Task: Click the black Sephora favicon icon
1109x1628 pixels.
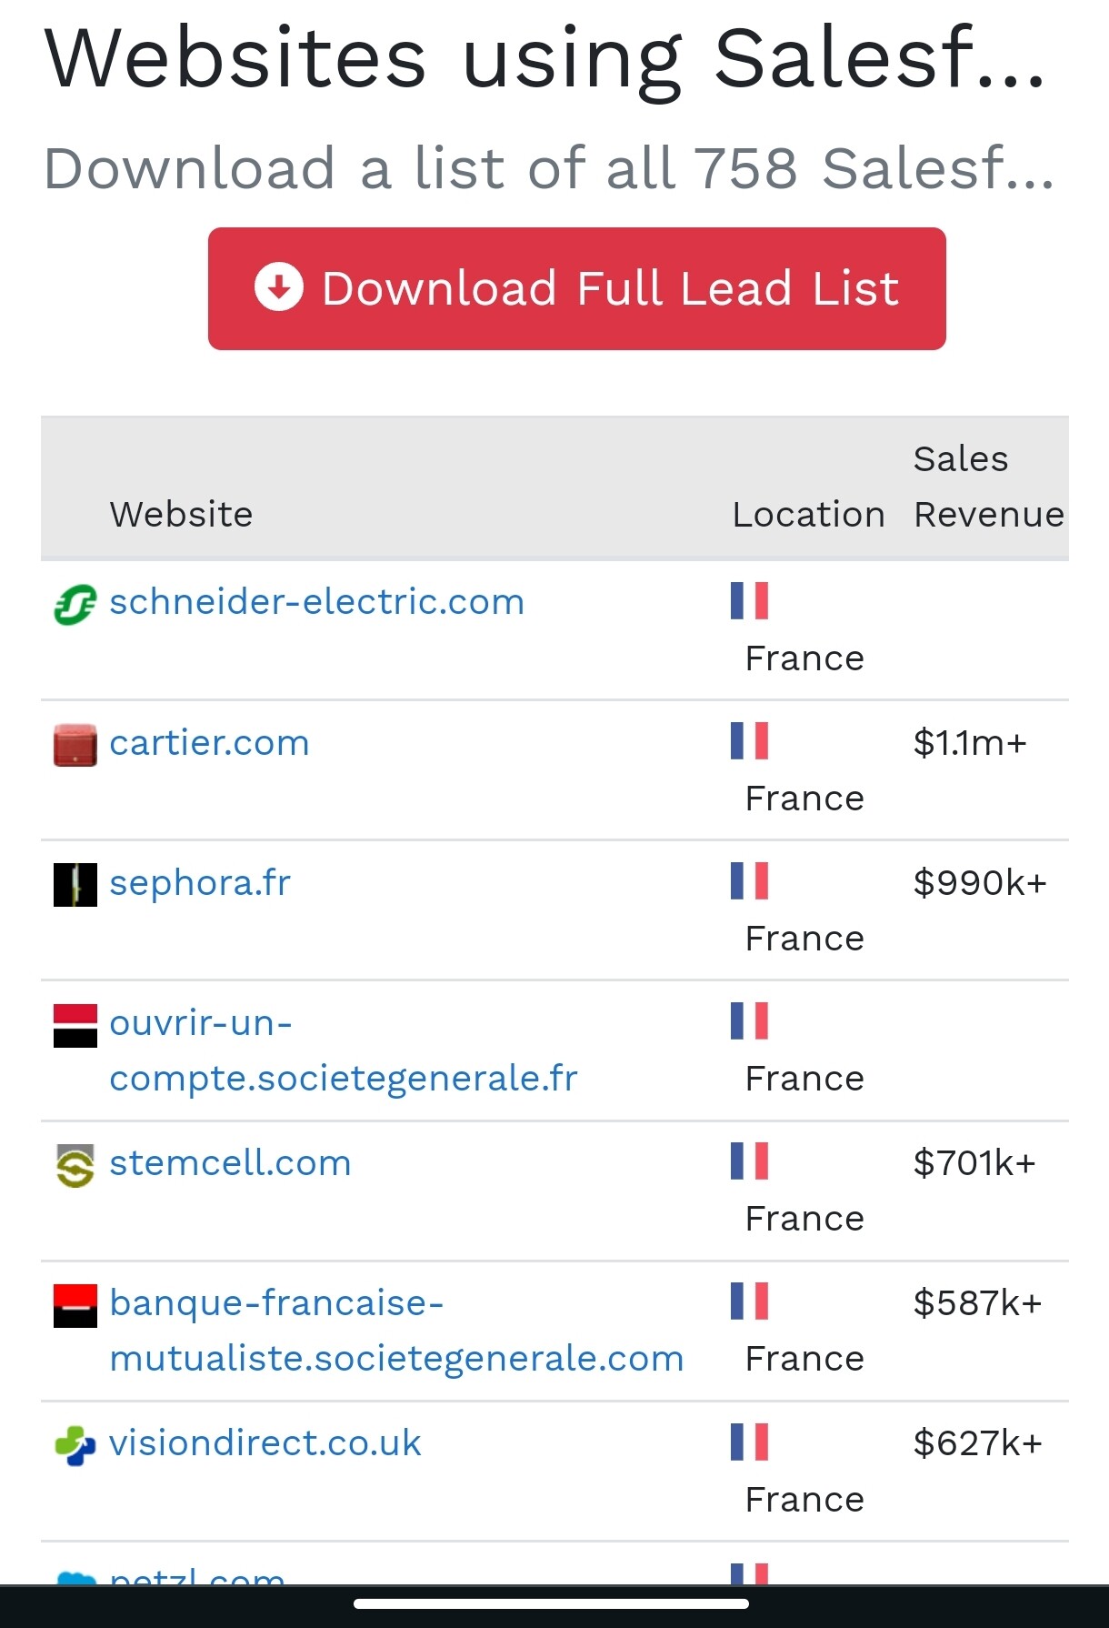Action: point(75,885)
